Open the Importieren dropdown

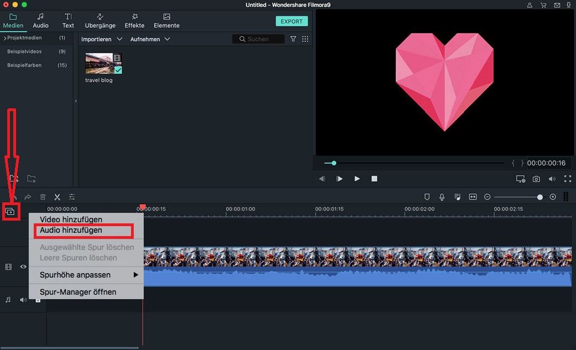coord(101,39)
